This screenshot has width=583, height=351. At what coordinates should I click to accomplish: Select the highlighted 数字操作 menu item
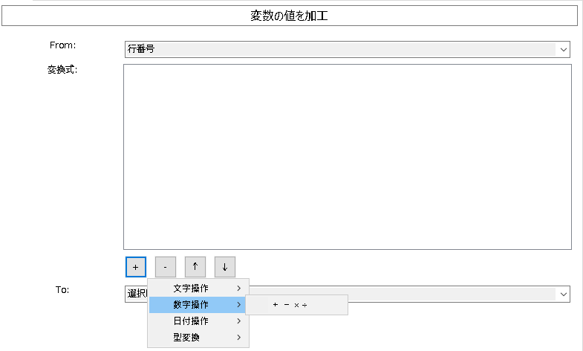pyautogui.click(x=191, y=305)
